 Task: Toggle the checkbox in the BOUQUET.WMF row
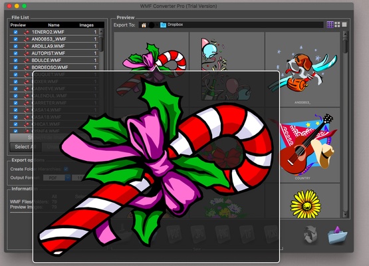[x=15, y=74]
